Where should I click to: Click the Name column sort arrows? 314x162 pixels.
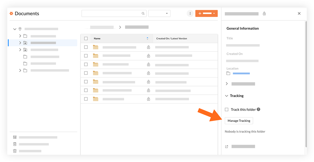tap(147, 38)
